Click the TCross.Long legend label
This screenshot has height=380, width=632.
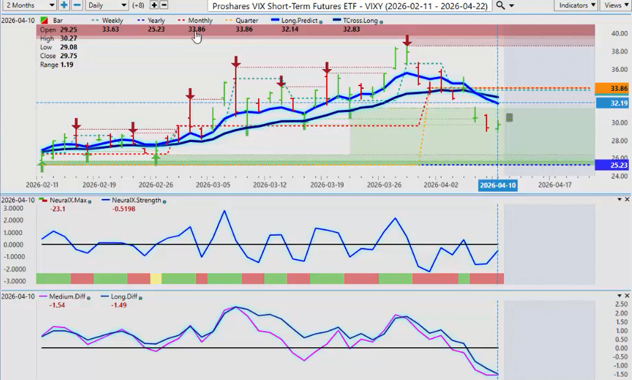tap(359, 20)
